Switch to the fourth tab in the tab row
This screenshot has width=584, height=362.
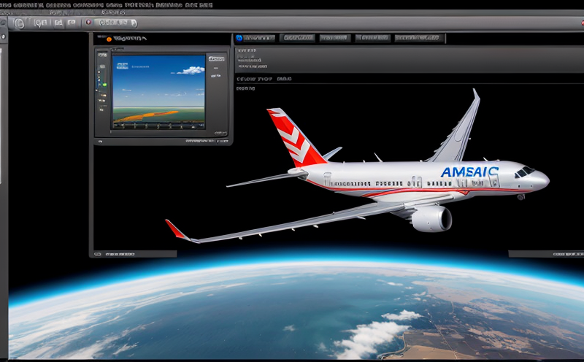click(372, 38)
